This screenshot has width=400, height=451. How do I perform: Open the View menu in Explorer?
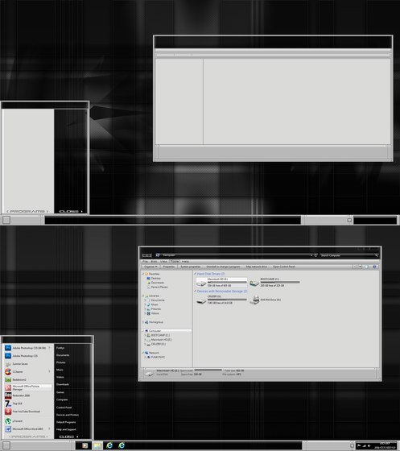(163, 262)
